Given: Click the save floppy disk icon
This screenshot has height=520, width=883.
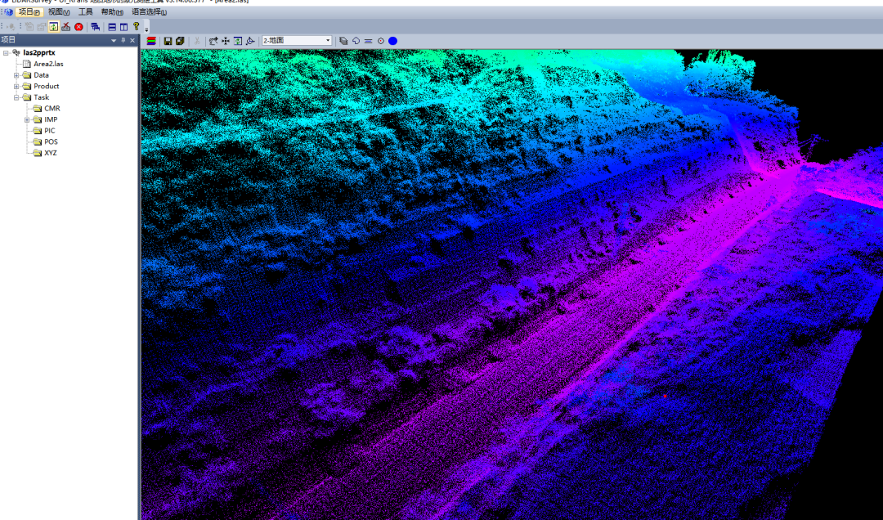Looking at the screenshot, I should coord(168,41).
